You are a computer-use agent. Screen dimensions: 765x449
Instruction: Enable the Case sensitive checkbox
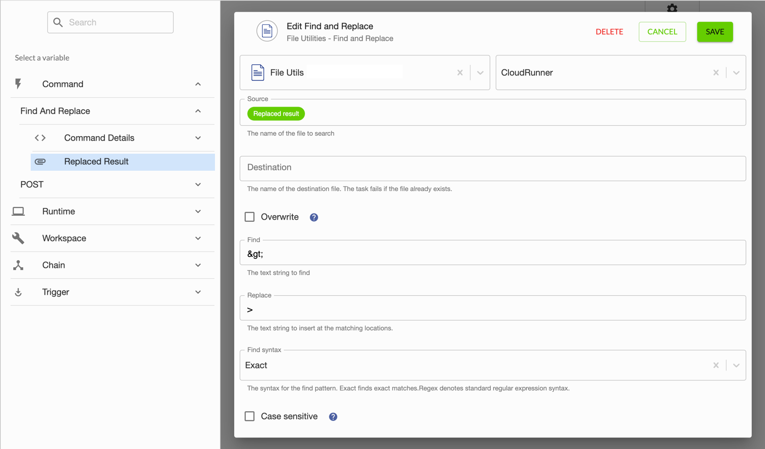[x=250, y=416]
